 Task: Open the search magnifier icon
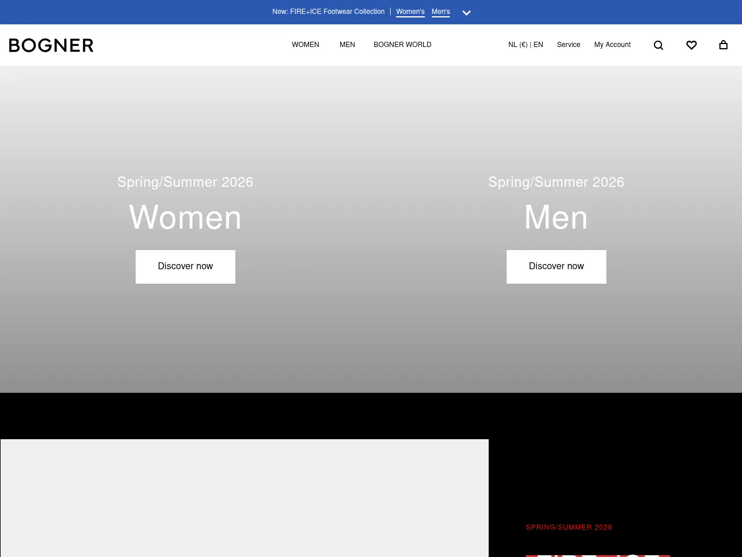pos(659,45)
